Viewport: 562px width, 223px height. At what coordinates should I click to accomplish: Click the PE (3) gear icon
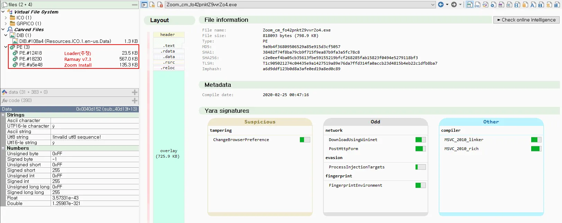[x=12, y=47]
